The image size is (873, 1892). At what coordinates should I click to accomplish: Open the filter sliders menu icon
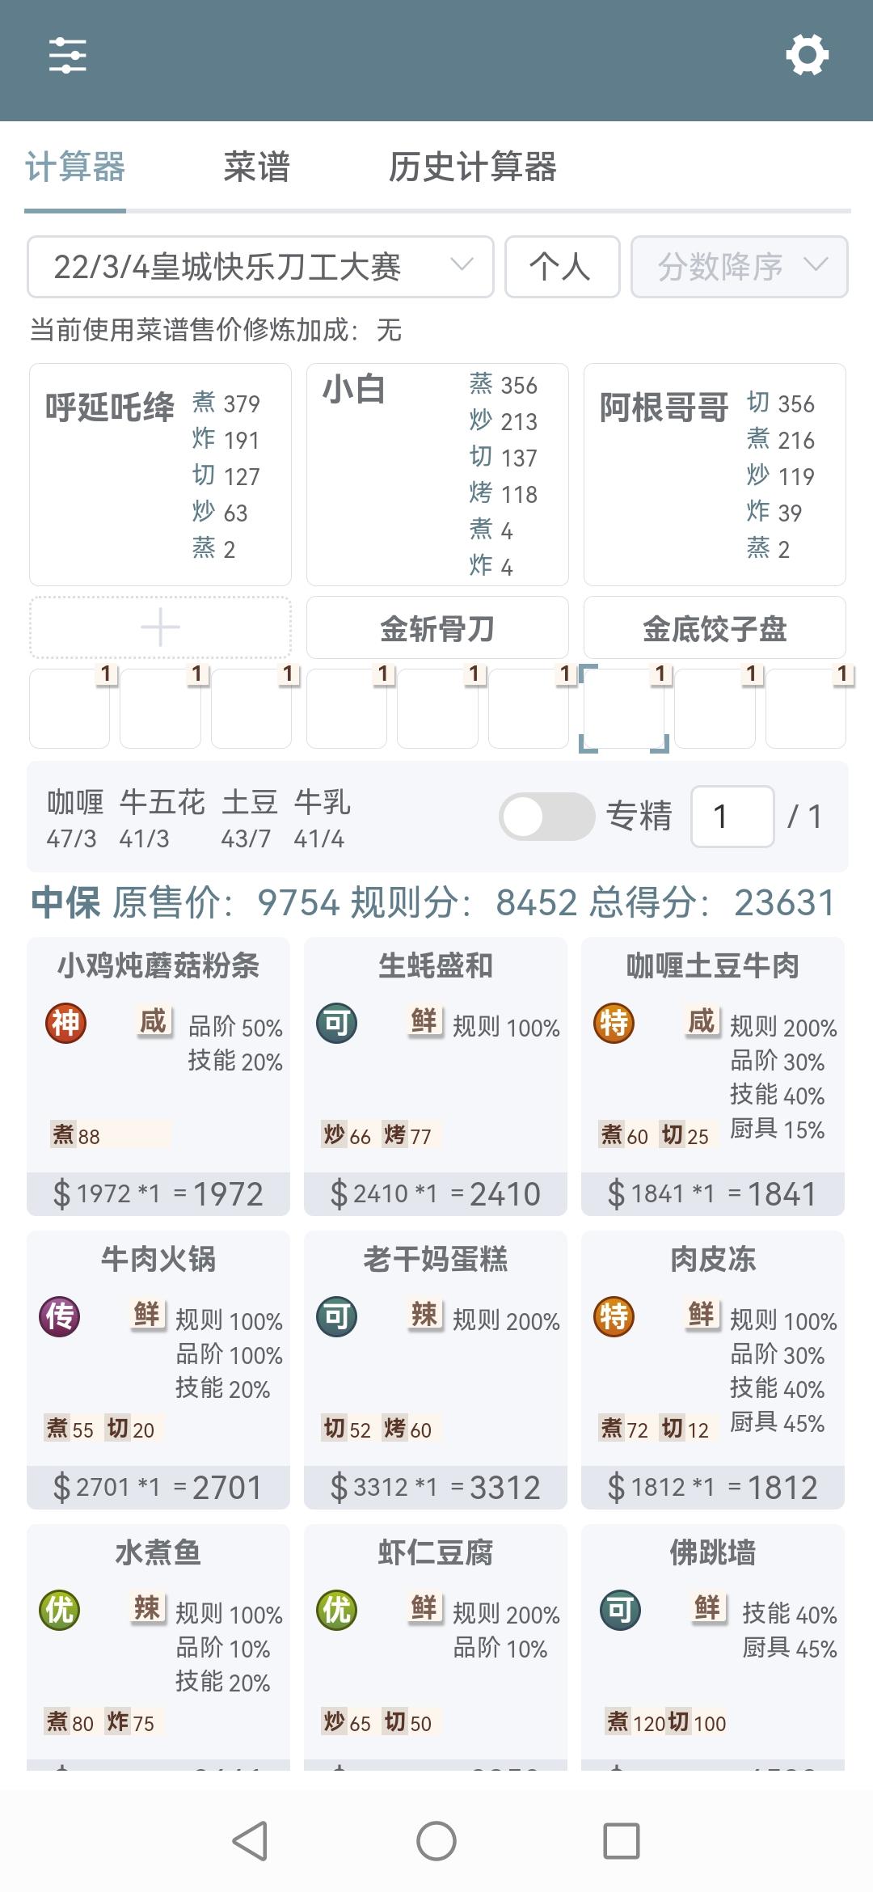(68, 55)
